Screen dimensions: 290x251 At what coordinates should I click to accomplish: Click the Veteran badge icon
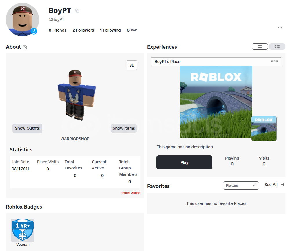(x=23, y=230)
